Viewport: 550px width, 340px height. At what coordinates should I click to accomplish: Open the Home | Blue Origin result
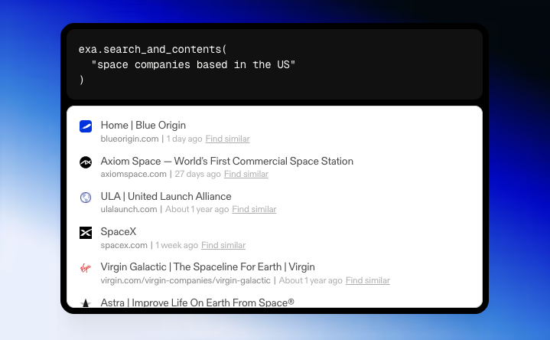[x=143, y=126]
